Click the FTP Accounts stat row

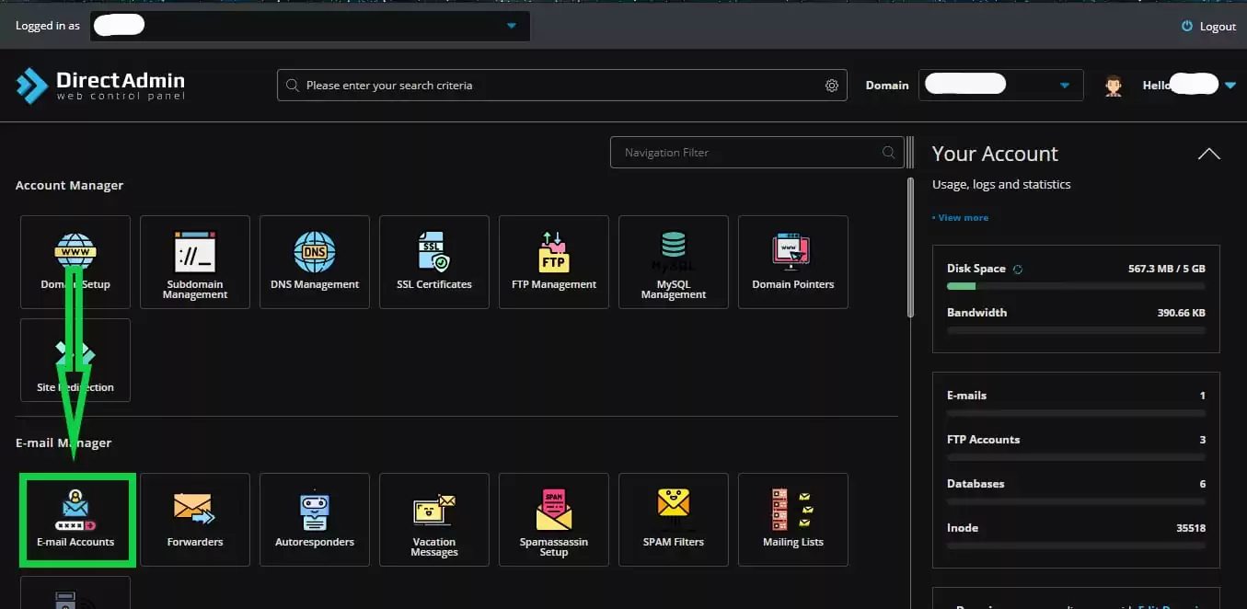1076,444
